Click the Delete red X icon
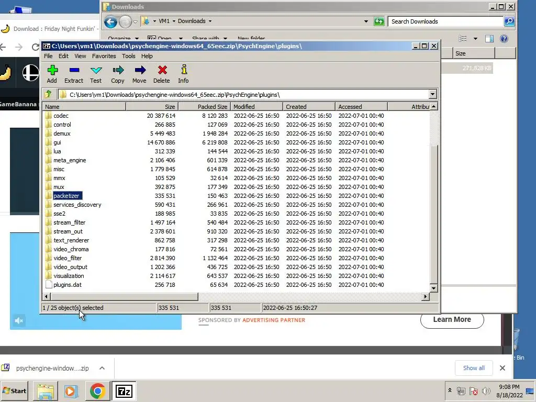The width and height of the screenshot is (536, 402). [x=162, y=74]
